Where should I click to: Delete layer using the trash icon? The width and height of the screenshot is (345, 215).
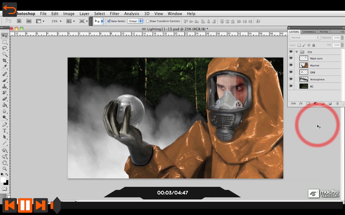pos(337,103)
